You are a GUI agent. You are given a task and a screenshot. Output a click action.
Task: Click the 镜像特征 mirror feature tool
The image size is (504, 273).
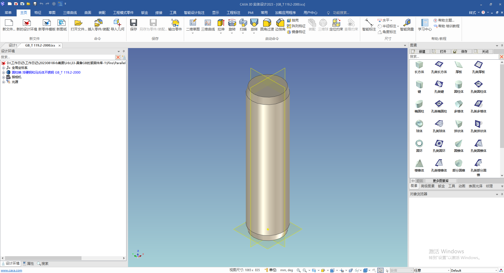[x=296, y=32]
